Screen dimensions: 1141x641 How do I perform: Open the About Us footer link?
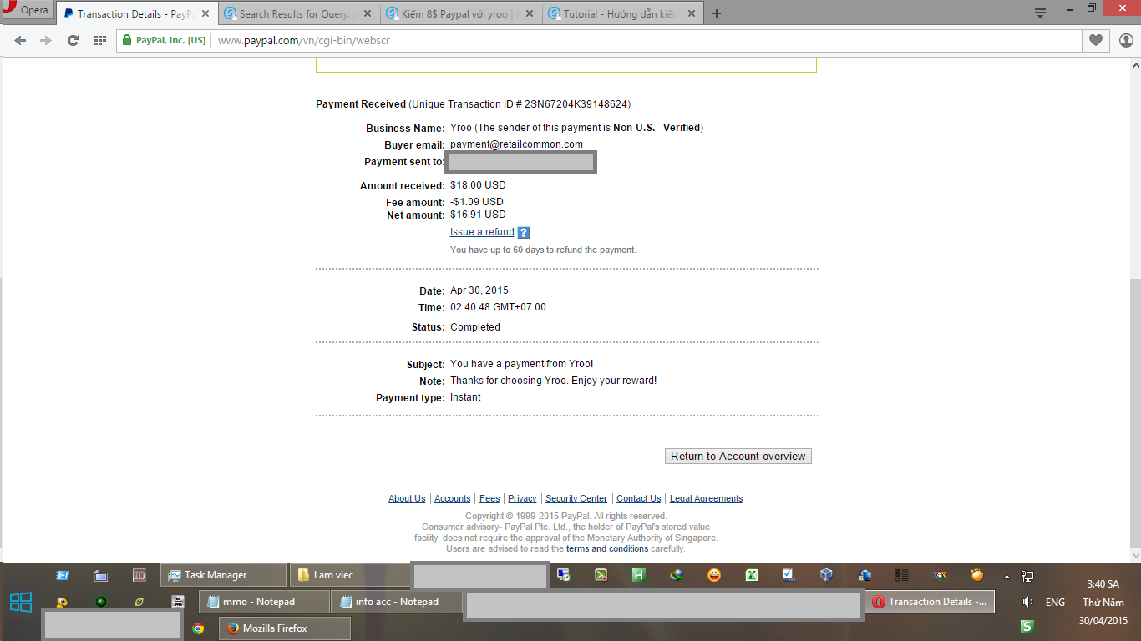pos(407,499)
